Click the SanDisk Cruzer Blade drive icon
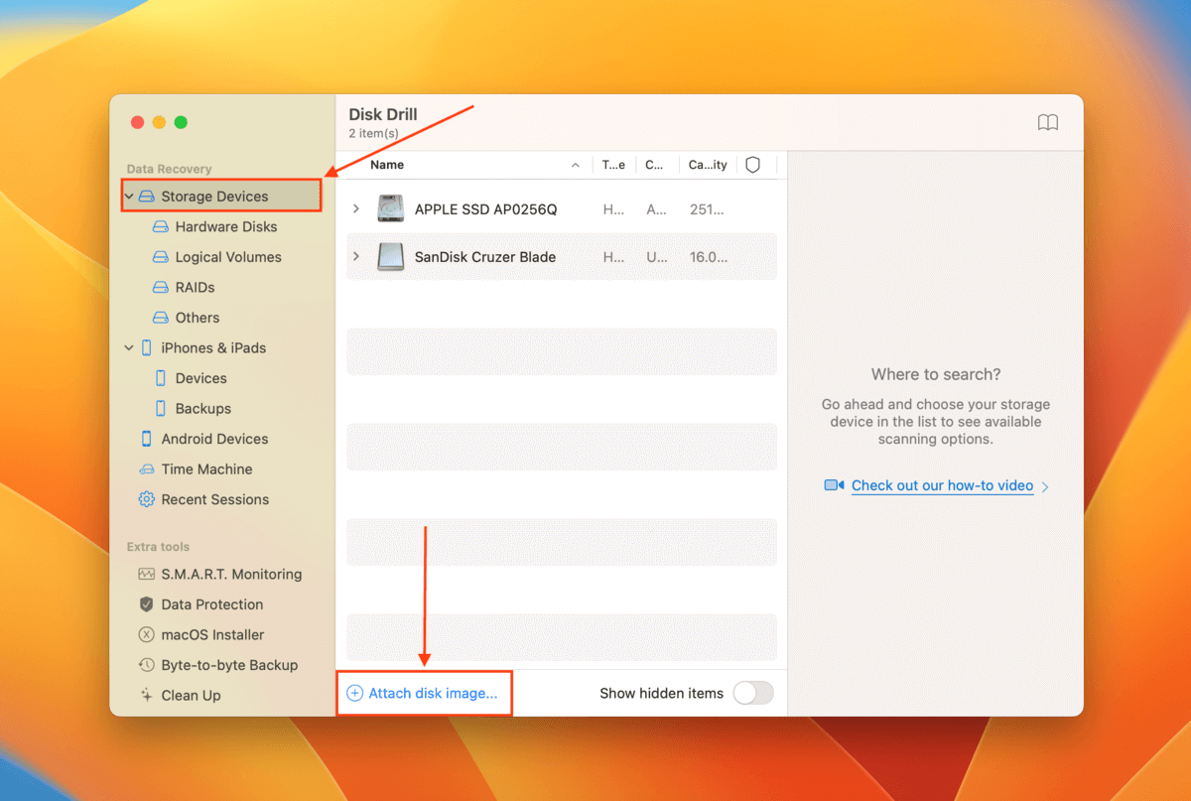Viewport: 1191px width, 801px height. click(390, 257)
